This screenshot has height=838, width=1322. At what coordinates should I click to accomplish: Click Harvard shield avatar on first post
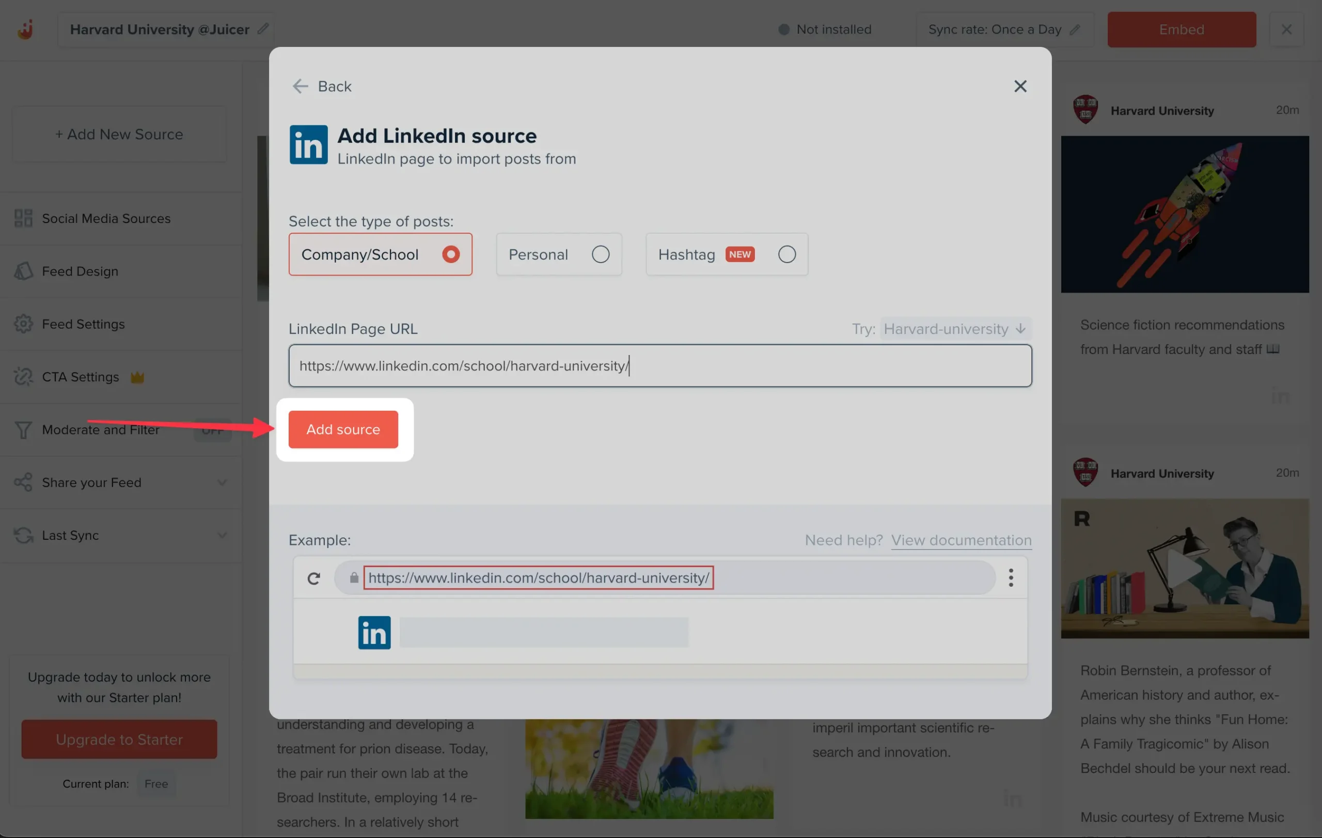1085,109
